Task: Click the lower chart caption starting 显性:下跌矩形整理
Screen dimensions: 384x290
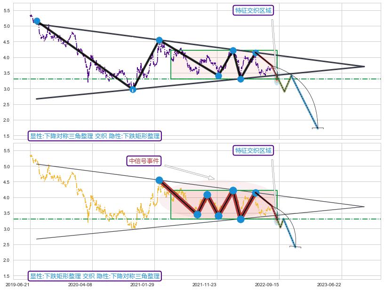Action: (95, 276)
